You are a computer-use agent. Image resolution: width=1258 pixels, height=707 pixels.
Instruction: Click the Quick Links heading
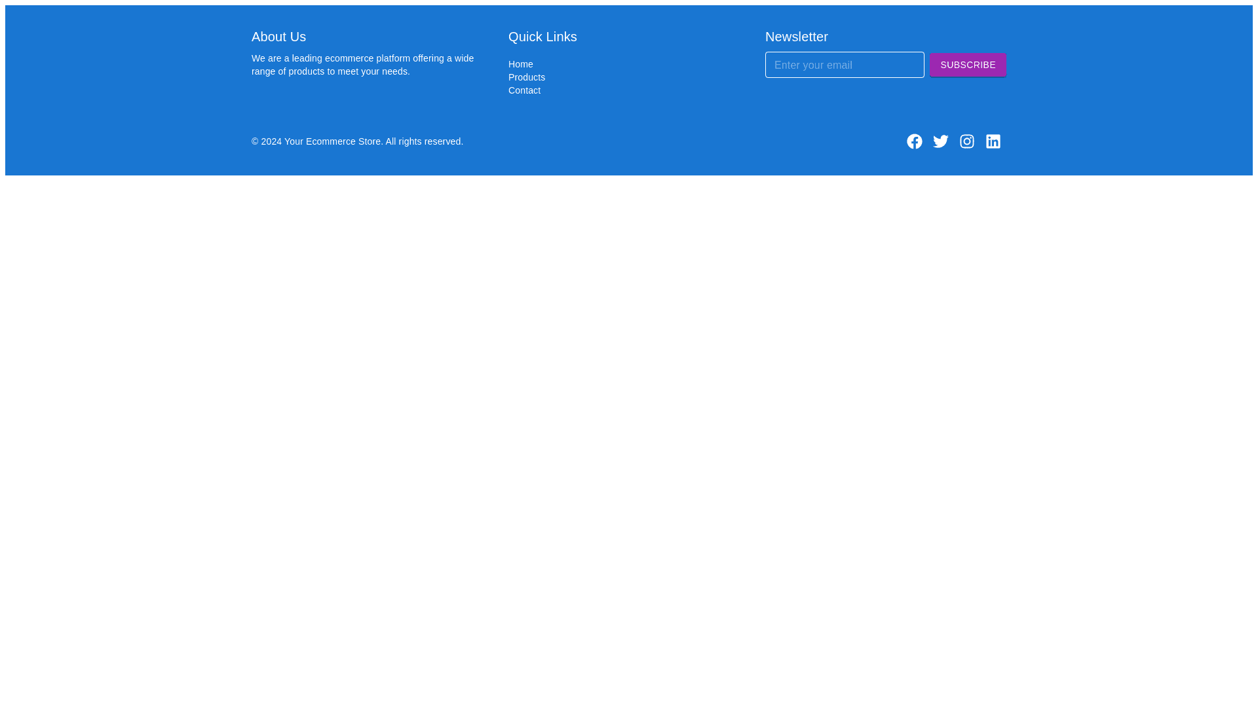(542, 37)
